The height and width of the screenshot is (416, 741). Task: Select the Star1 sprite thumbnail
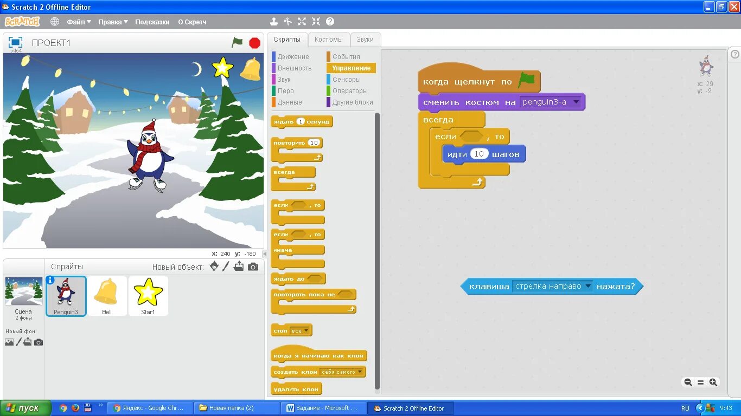tap(148, 296)
